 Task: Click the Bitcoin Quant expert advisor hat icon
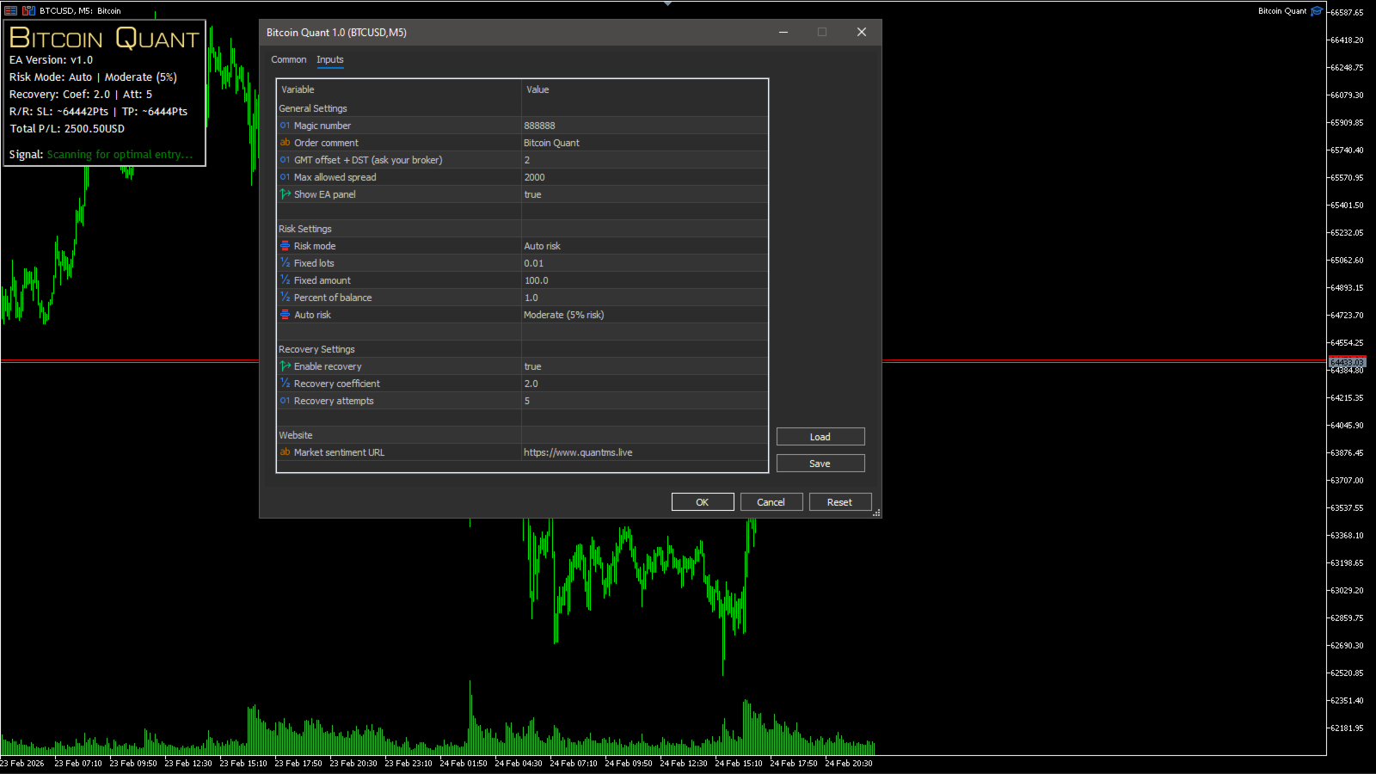1317,11
